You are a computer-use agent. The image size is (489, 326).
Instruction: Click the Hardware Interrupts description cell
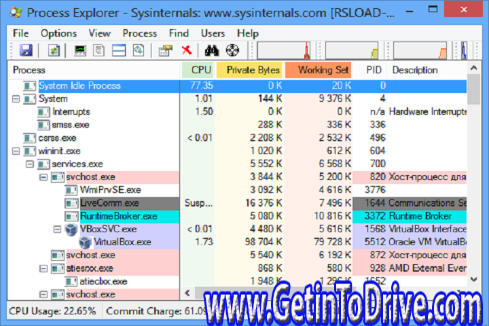427,111
